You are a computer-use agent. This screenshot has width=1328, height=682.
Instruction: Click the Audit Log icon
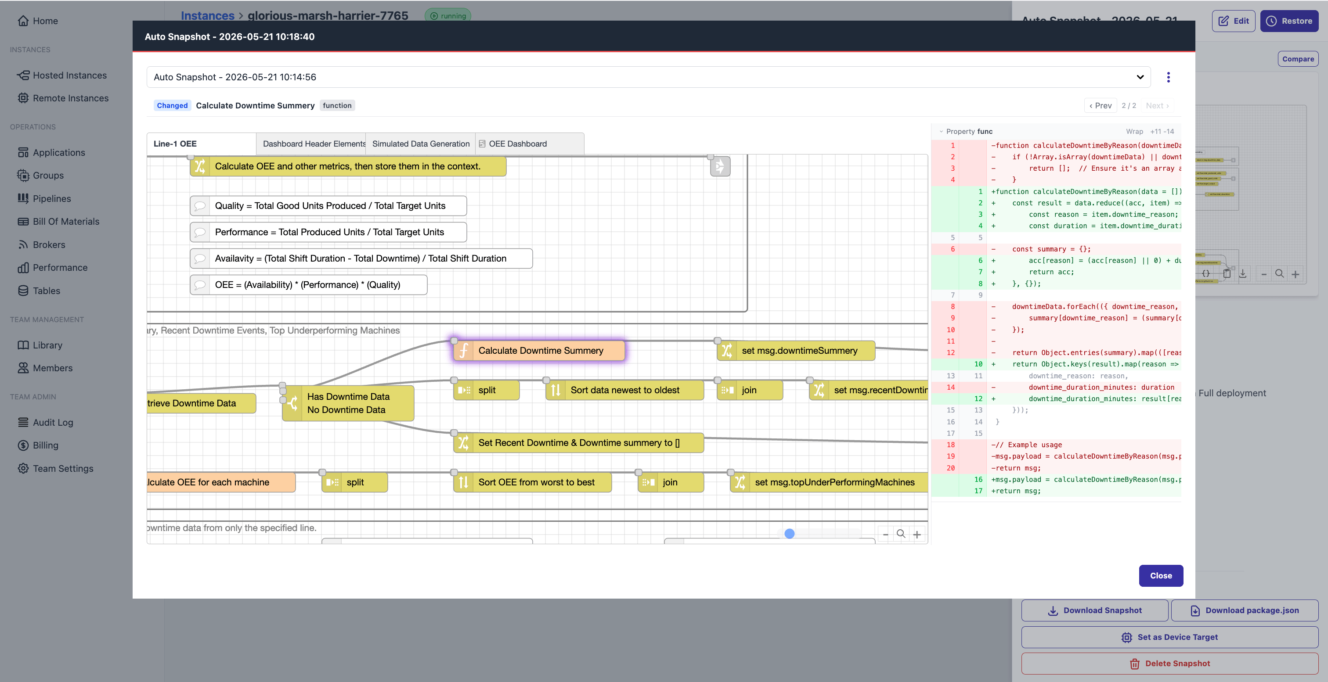(23, 422)
